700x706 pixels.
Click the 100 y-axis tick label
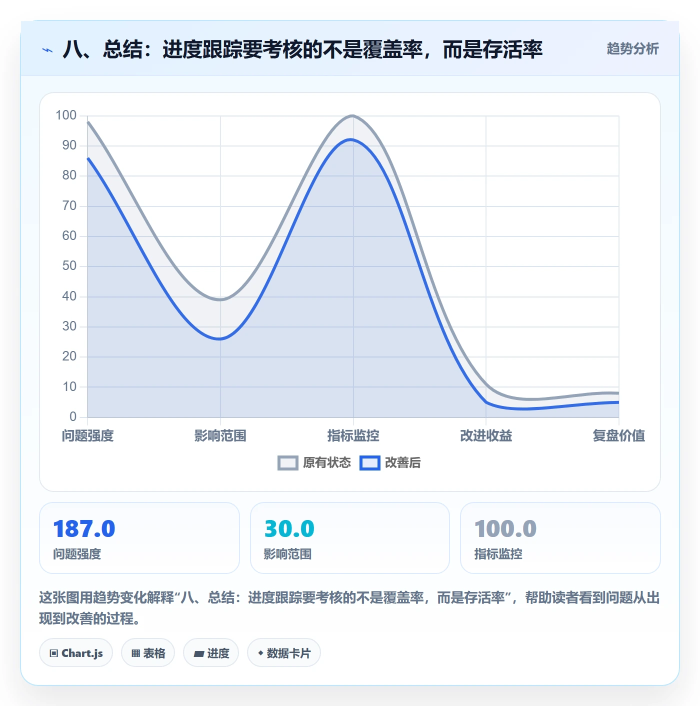coord(66,115)
